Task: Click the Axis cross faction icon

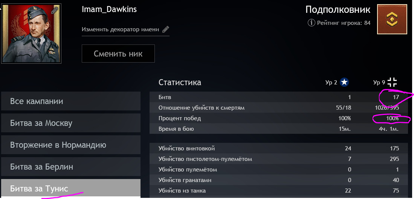Action: (393, 82)
